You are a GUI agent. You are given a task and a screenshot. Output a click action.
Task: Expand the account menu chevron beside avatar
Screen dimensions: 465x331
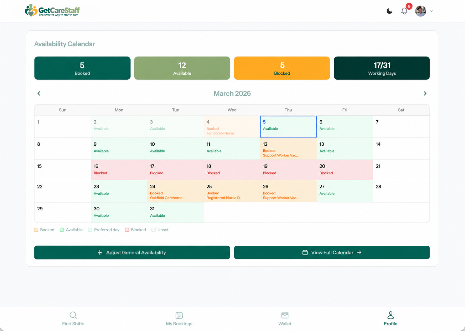pyautogui.click(x=431, y=11)
